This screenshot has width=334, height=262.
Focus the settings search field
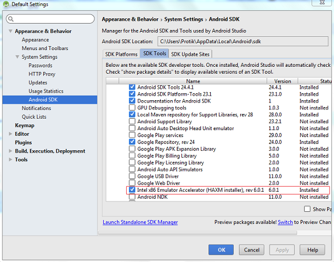50,19
